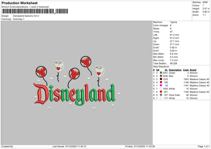The height and width of the screenshot is (149, 211).
Task: Click the 'Production Worksheet' title
Action: coord(19,3)
